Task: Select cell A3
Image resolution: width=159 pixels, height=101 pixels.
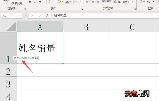Action: [40, 83]
